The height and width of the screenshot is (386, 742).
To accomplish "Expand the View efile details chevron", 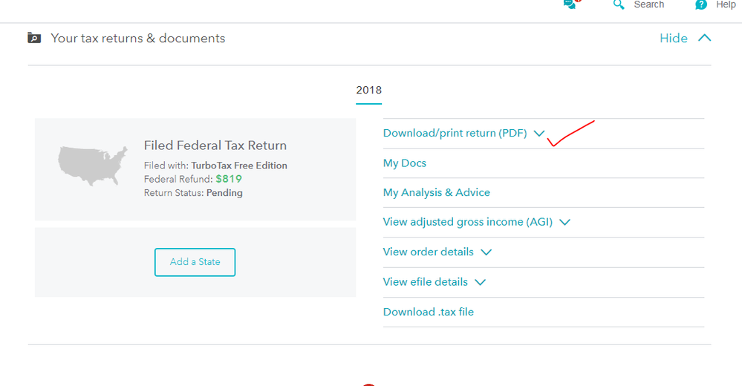I will (x=480, y=282).
